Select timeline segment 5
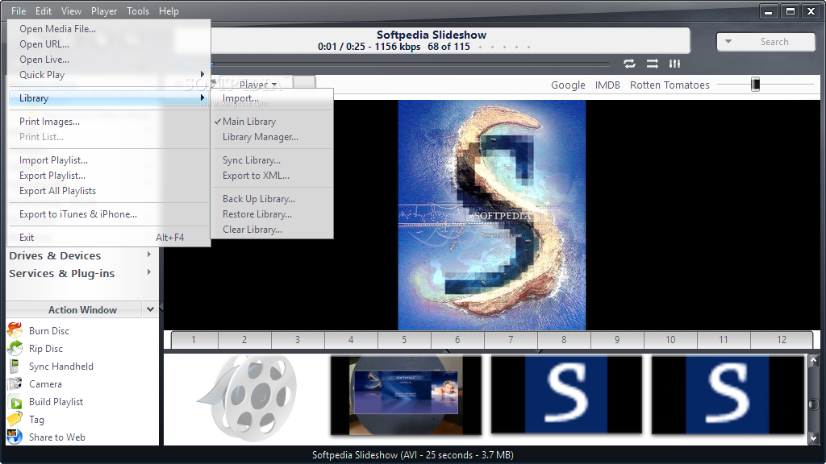The height and width of the screenshot is (464, 826). 404,340
